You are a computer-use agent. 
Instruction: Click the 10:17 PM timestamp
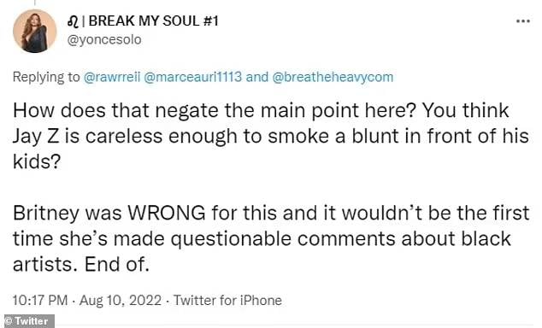point(40,300)
